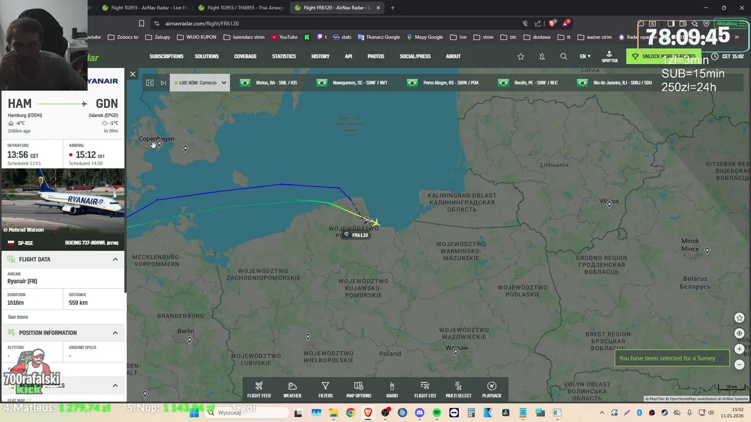751x422 pixels.
Task: Open the Statistics menu
Action: click(x=284, y=56)
